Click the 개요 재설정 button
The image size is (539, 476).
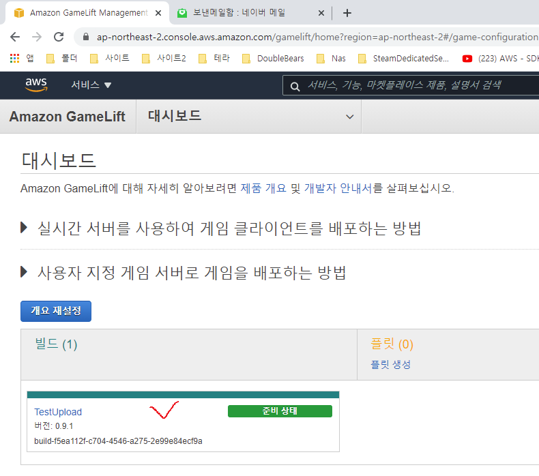tap(56, 311)
